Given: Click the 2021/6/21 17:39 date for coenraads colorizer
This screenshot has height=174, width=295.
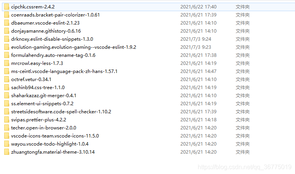Looking at the screenshot, I should click(198, 15).
